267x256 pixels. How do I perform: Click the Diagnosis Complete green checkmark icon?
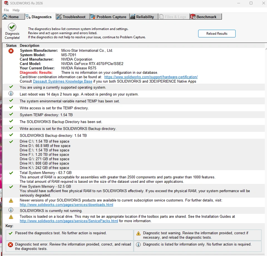tap(12, 27)
